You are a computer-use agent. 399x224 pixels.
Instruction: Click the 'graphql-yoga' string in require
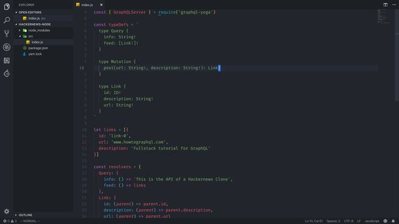click(x=196, y=12)
